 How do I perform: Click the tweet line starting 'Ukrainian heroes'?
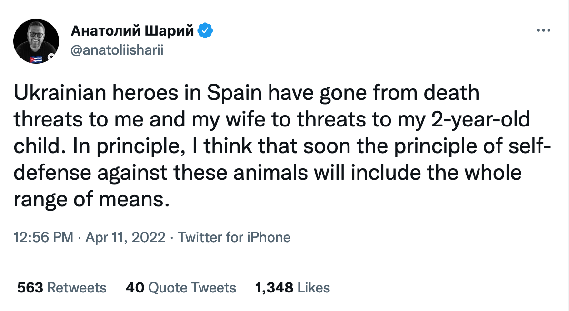[246, 93]
